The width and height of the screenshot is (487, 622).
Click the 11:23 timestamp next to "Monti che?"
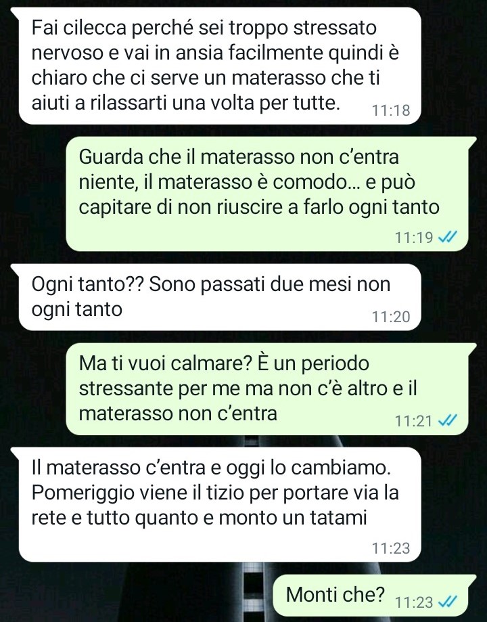click(x=414, y=602)
